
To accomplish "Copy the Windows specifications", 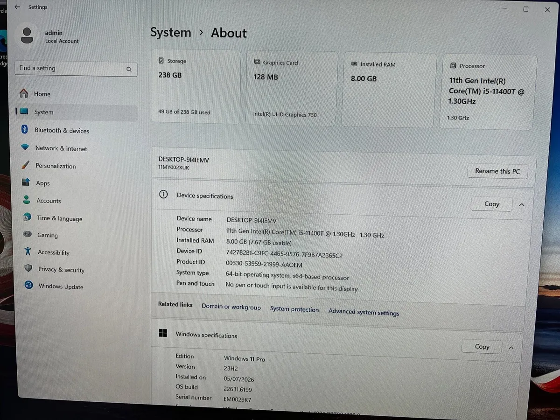I will 482,347.
